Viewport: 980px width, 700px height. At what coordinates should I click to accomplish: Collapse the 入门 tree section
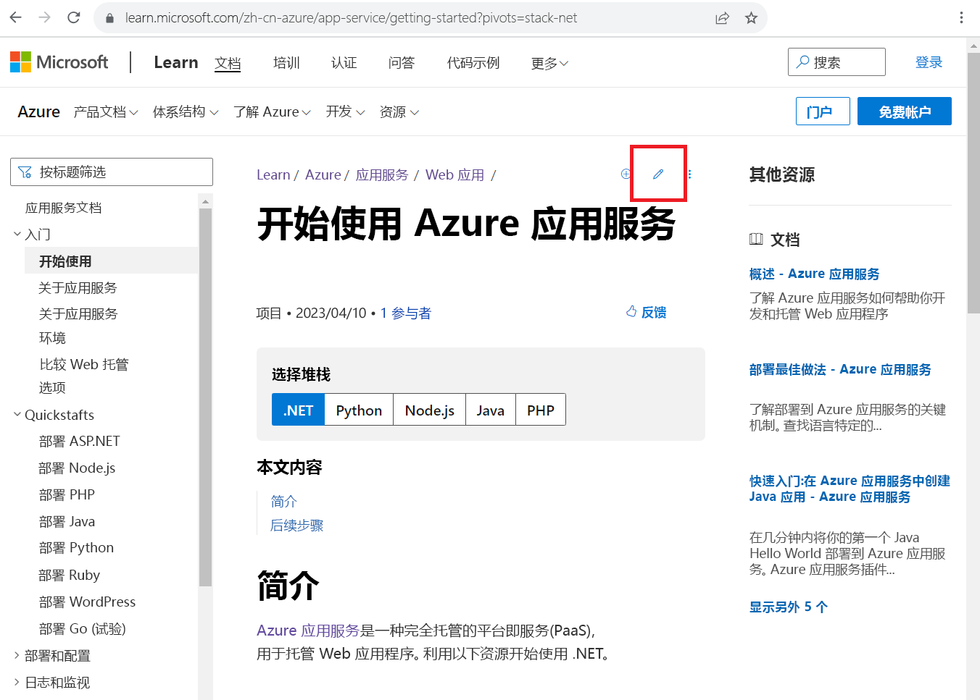tap(17, 234)
